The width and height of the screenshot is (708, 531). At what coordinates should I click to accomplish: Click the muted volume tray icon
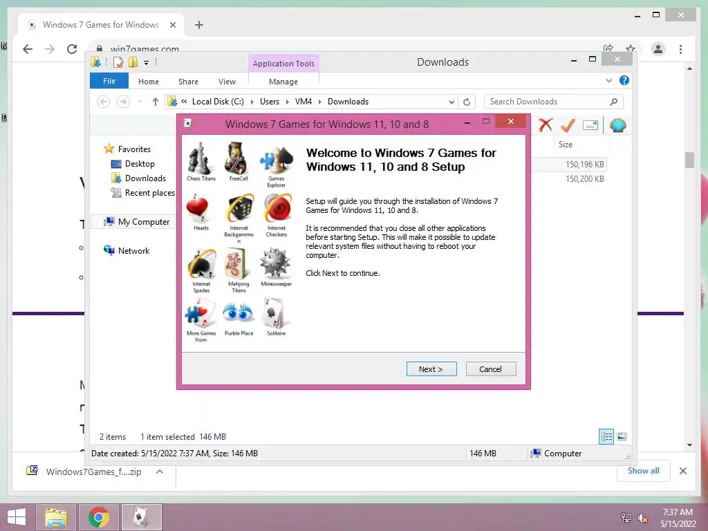[643, 518]
